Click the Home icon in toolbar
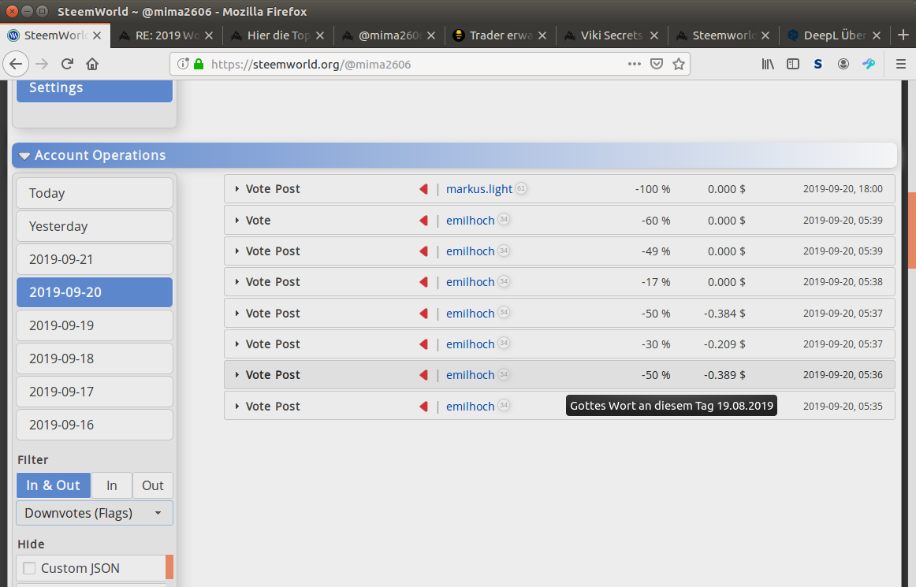The height and width of the screenshot is (587, 916). click(x=92, y=64)
